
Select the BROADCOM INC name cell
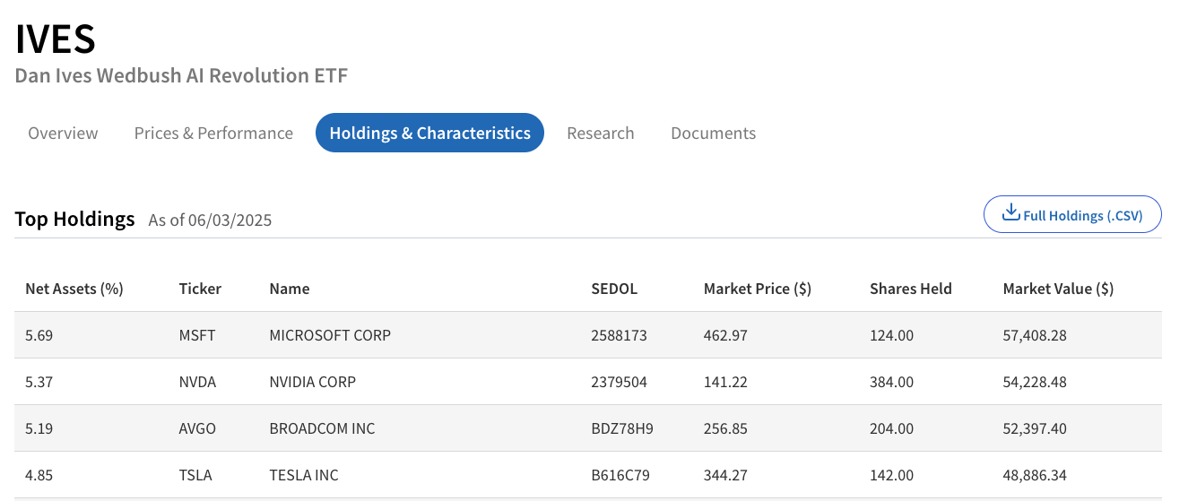(322, 428)
